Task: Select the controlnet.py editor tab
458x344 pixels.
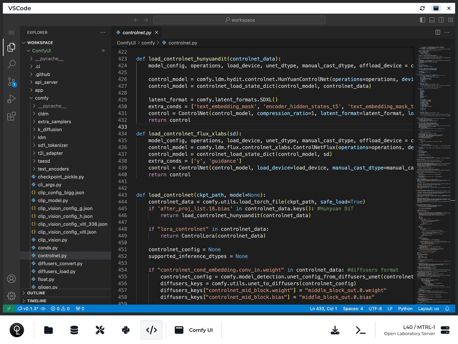Action: coord(137,32)
